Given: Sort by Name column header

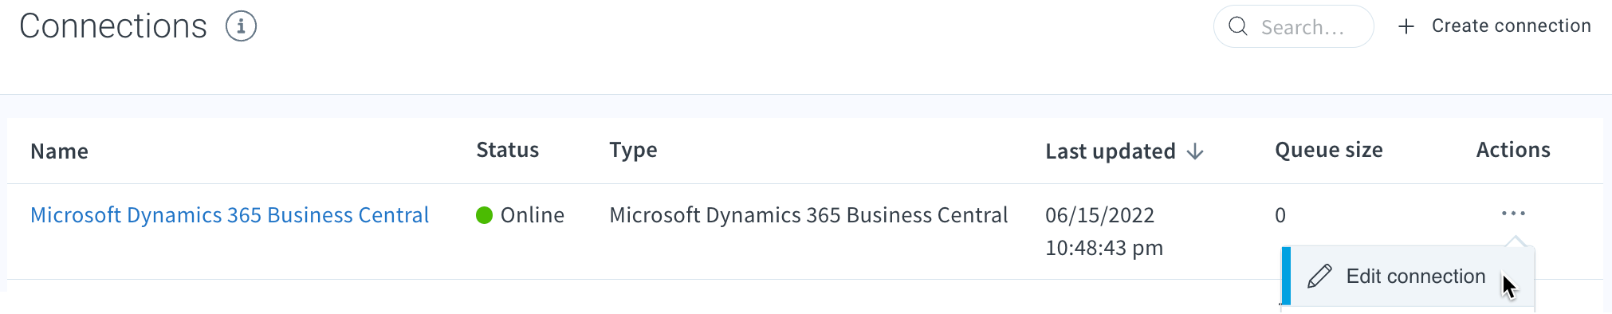Looking at the screenshot, I should [59, 151].
